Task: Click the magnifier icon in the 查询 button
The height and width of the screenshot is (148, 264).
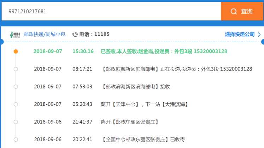Action: click(234, 12)
